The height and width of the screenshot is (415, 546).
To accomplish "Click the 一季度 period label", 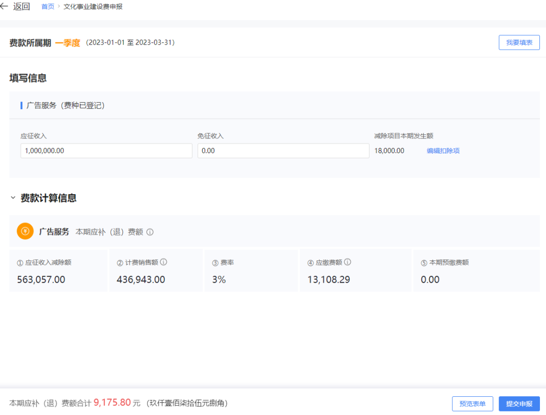I will [68, 43].
